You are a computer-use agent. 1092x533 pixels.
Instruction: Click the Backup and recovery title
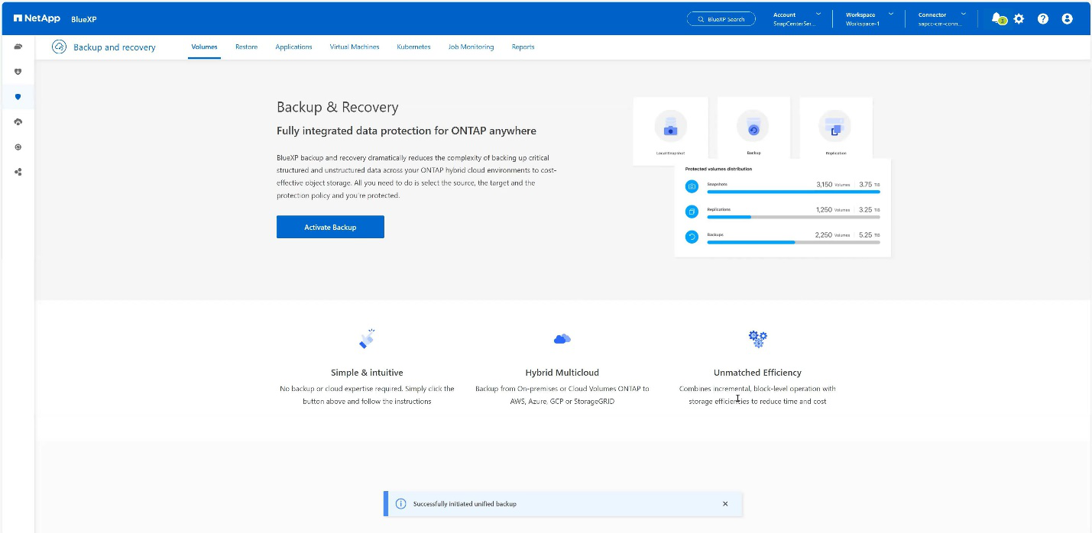[115, 47]
